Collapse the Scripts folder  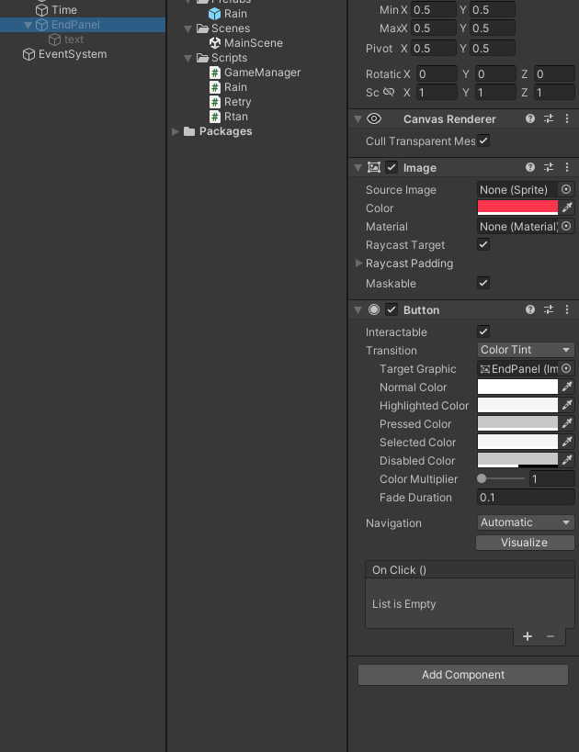[187, 58]
